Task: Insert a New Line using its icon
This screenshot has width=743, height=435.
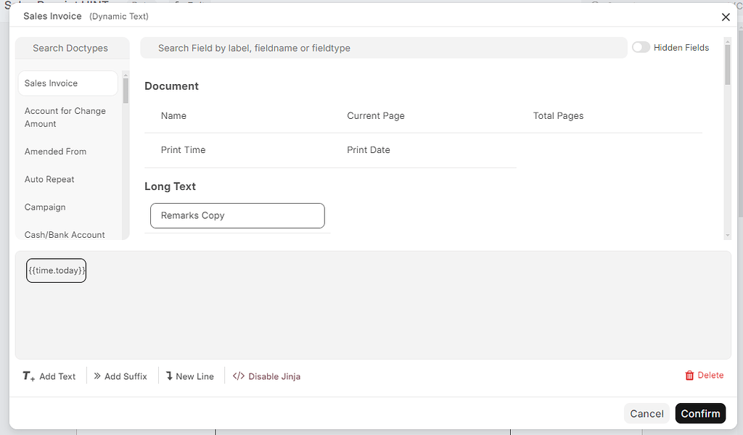Action: click(x=169, y=376)
